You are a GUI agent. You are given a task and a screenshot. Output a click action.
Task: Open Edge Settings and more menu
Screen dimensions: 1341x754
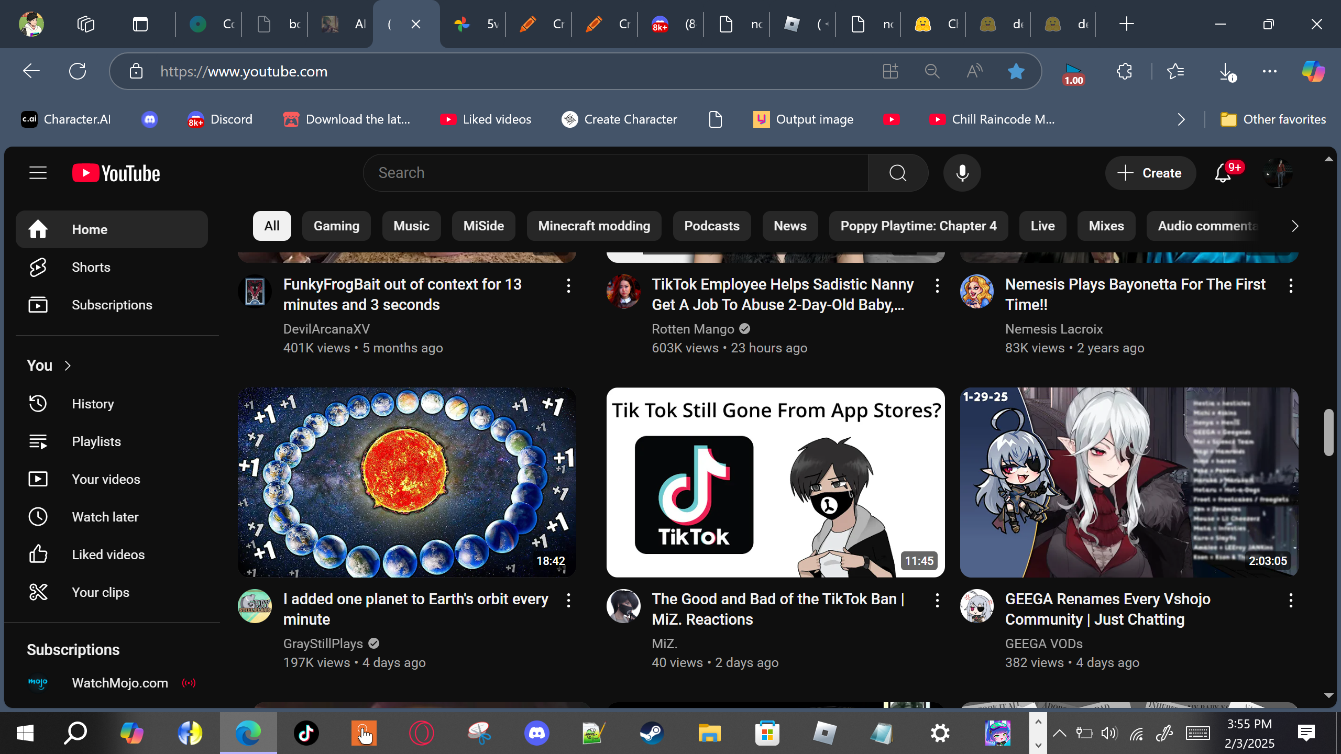1270,71
